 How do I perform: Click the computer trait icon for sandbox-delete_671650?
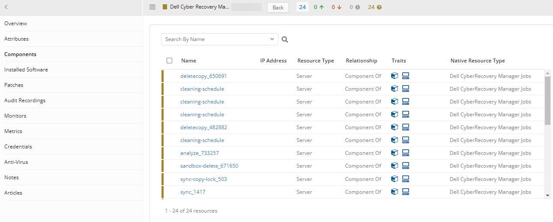406,166
